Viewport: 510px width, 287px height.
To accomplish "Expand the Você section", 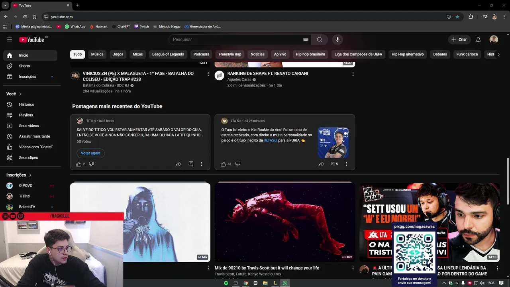I will click(14, 94).
